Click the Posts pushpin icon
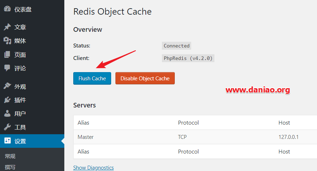Viewport: 317px width, 171px height. [x=7, y=27]
